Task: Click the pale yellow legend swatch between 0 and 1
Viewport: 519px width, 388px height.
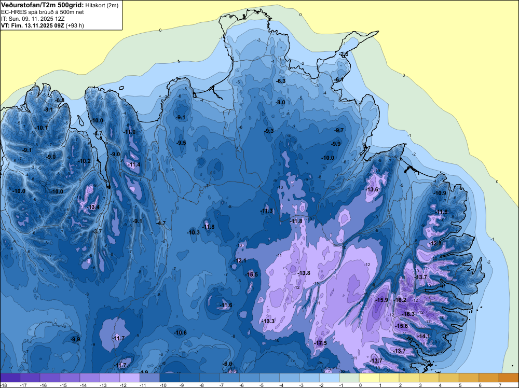Action: click(369, 378)
